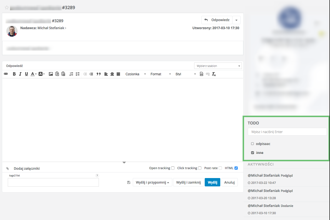
Task: Click the Wyślij i zamknij button
Action: pyautogui.click(x=188, y=182)
